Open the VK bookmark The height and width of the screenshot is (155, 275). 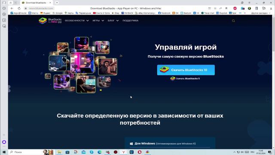[196, 13]
